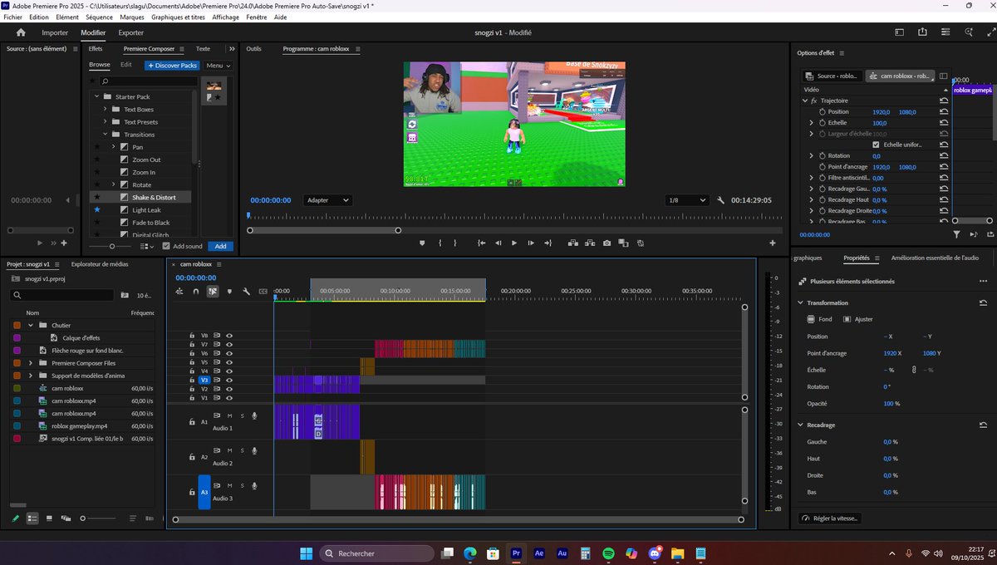Enable voice-over record on Audio 3
The height and width of the screenshot is (565, 997).
pyautogui.click(x=254, y=485)
